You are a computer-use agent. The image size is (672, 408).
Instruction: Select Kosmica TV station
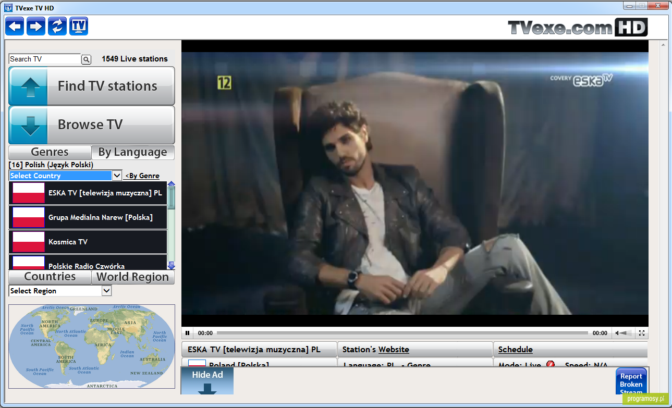click(x=88, y=242)
